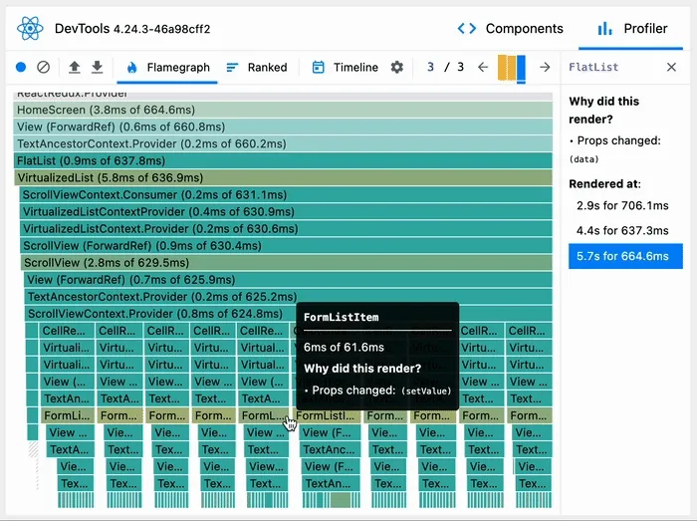Switch to the Components tab
Image resolution: width=697 pixels, height=521 pixels.
510,29
